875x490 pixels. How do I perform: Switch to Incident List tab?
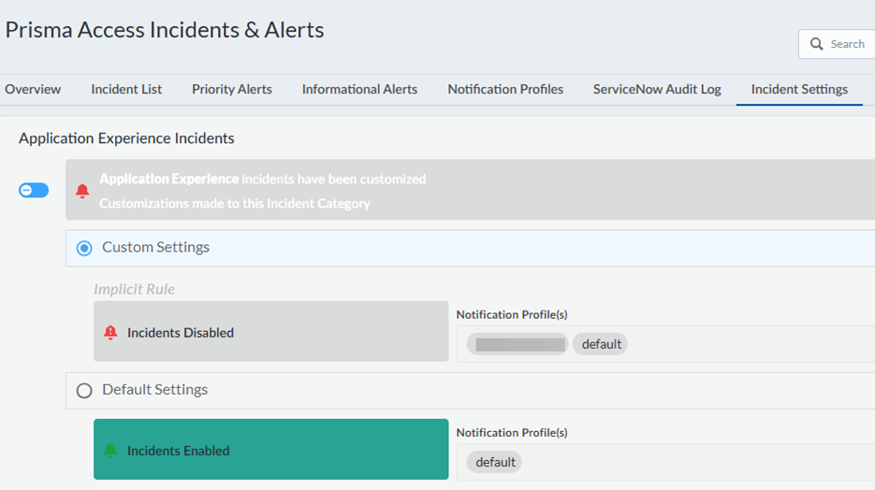pos(126,90)
